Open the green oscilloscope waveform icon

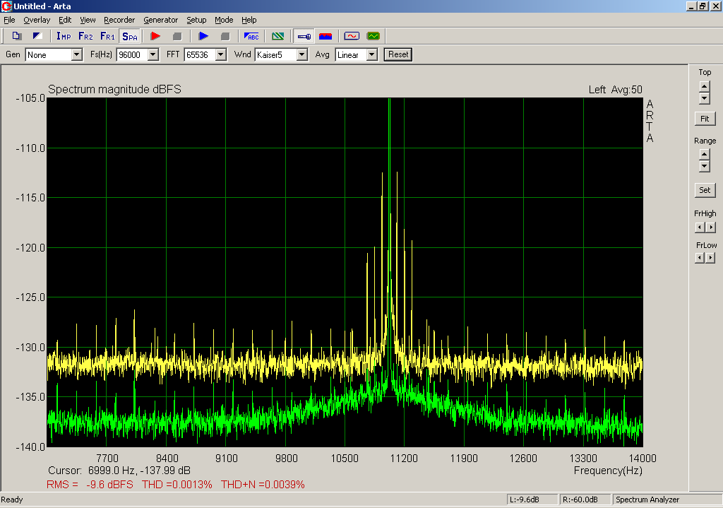[x=373, y=36]
